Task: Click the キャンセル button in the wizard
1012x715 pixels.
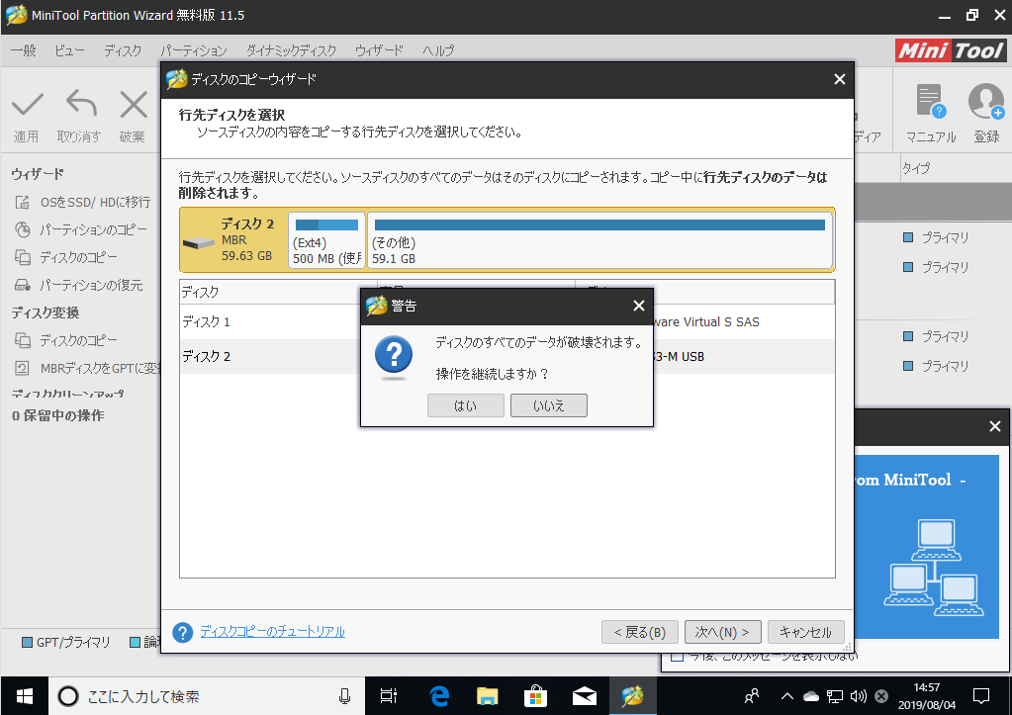Action: (x=806, y=632)
